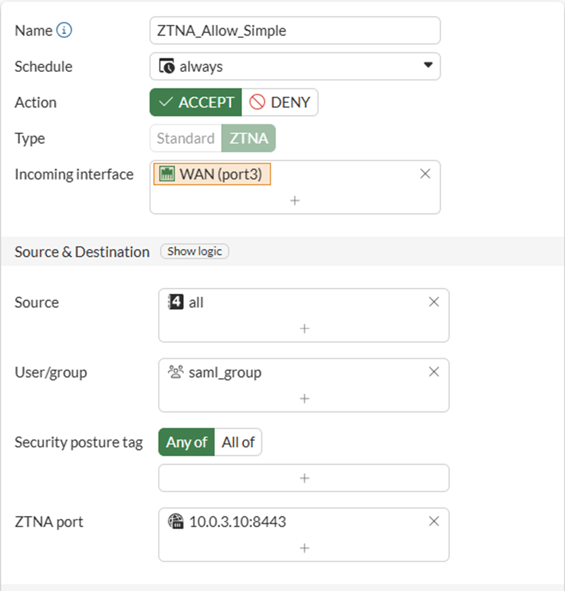
Task: Set Action to ACCEPT
Action: (196, 102)
